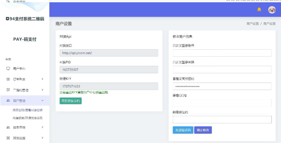Click the 94支付系统二维码 site title

(27, 19)
